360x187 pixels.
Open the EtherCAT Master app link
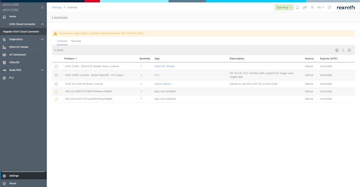point(165,66)
